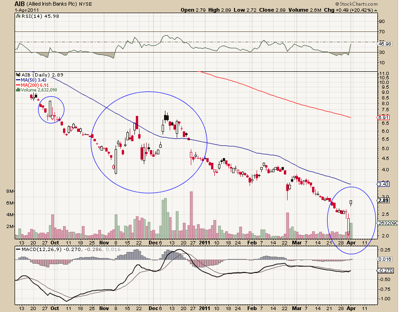Screen dimensions: 399x312
Task: Click the RSI(14) 45.98 legend text
Action: [40, 16]
